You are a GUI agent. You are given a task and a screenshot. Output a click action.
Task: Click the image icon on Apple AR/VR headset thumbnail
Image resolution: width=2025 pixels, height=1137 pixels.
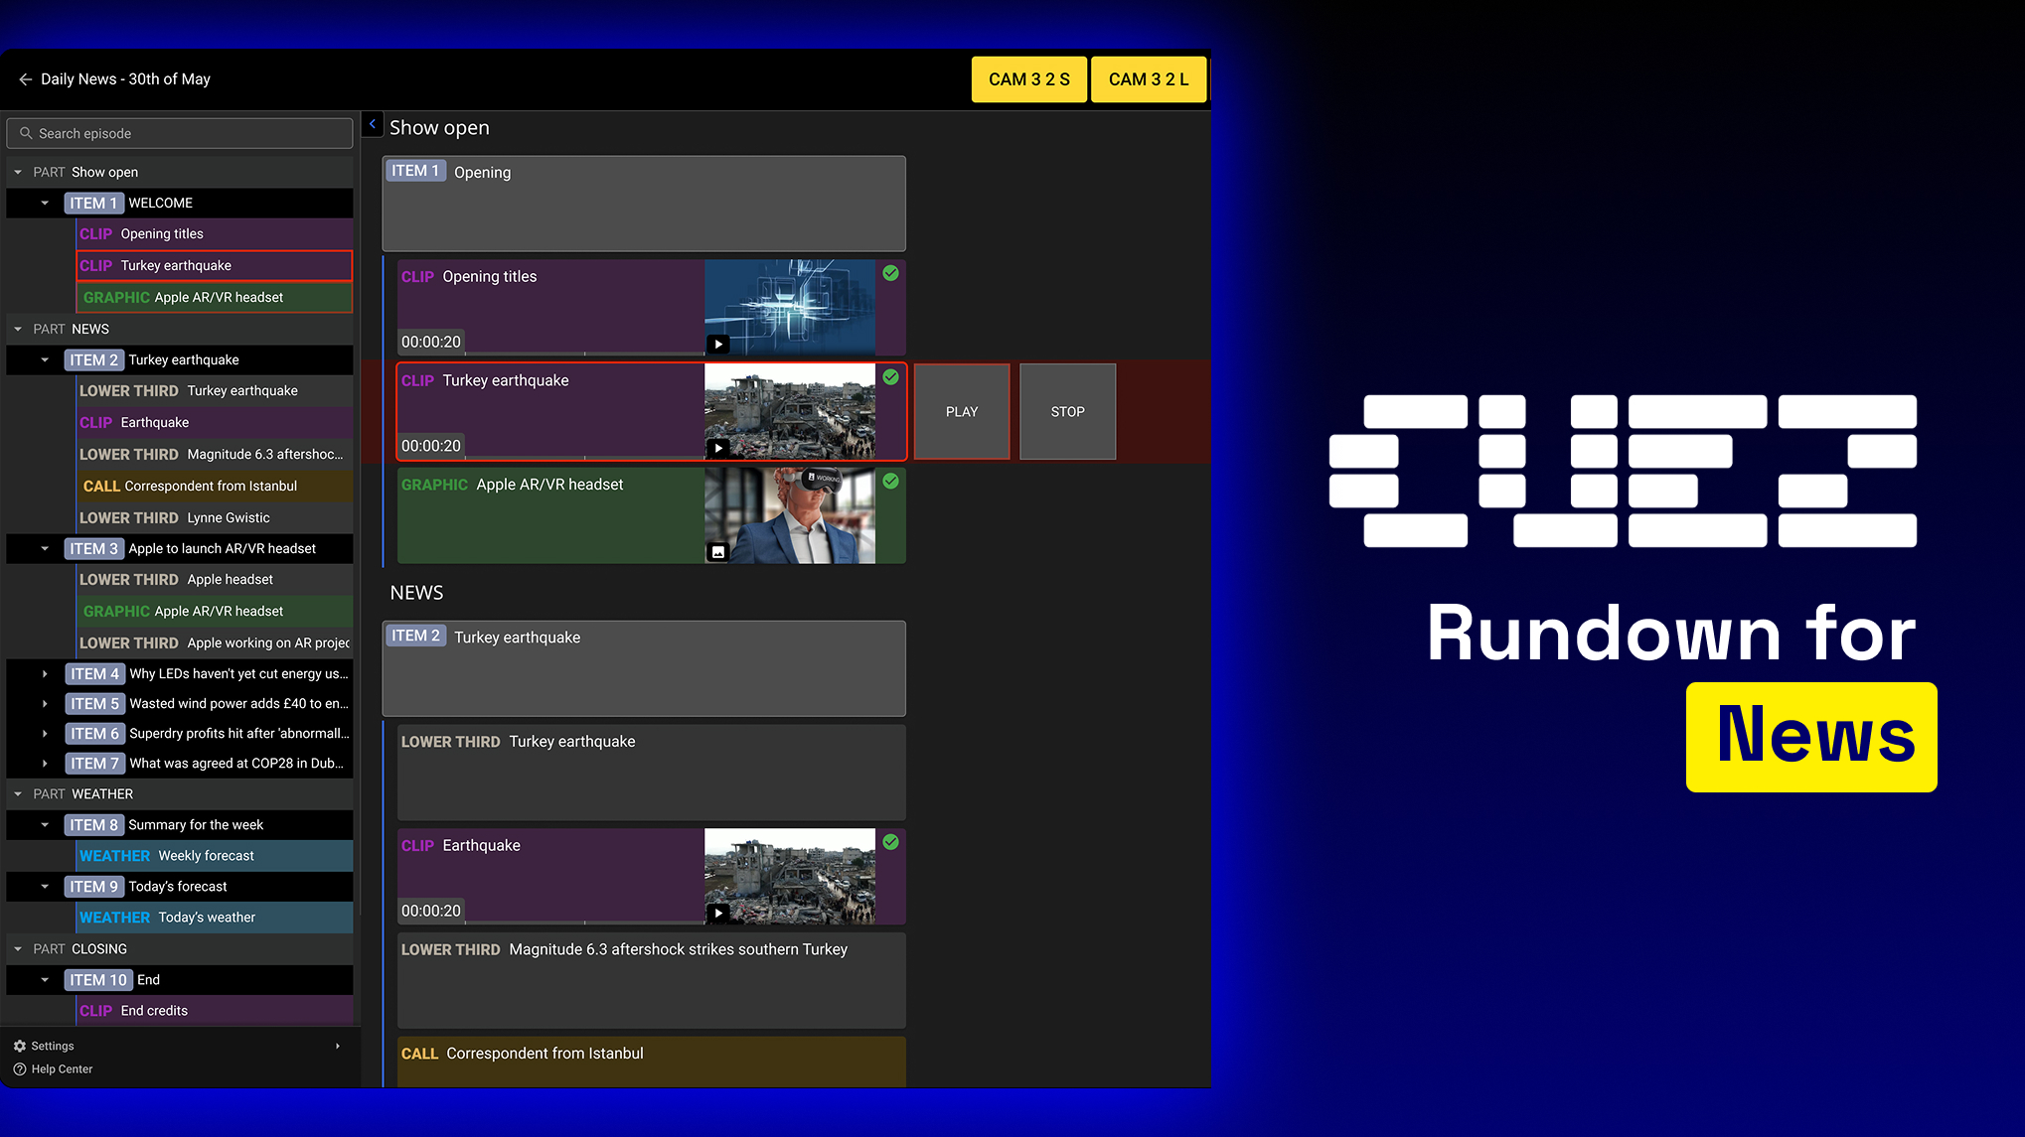click(x=718, y=552)
